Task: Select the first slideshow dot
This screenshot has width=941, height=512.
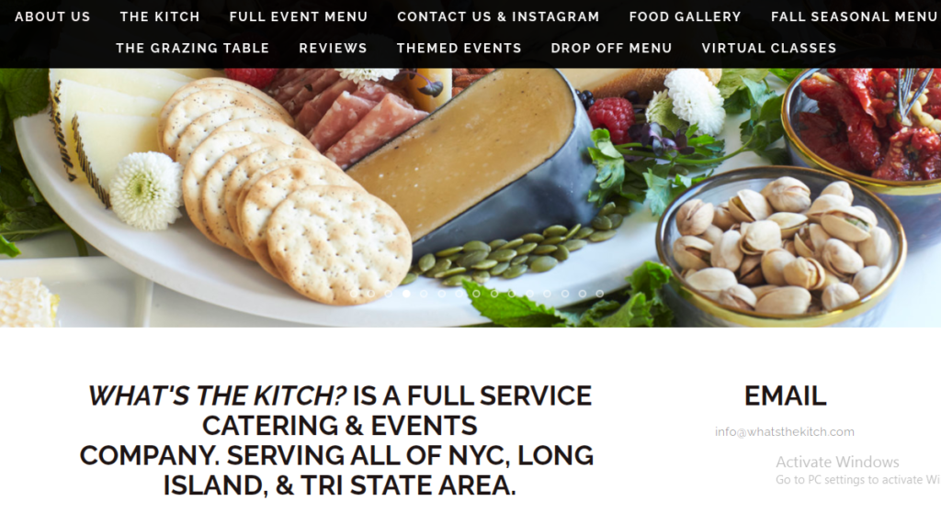Action: pos(354,294)
